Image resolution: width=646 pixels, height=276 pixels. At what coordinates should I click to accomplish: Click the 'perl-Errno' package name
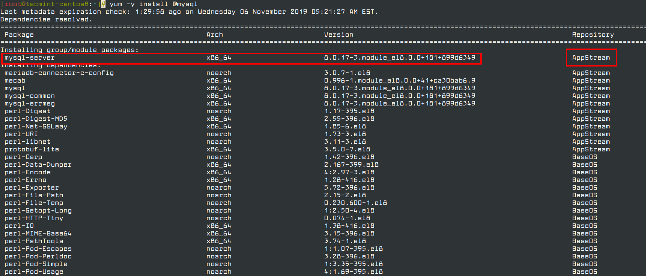[26, 180]
